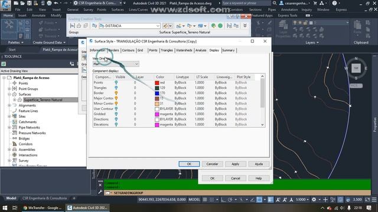Toggle visibility lightbulb for Points component

[116, 82]
